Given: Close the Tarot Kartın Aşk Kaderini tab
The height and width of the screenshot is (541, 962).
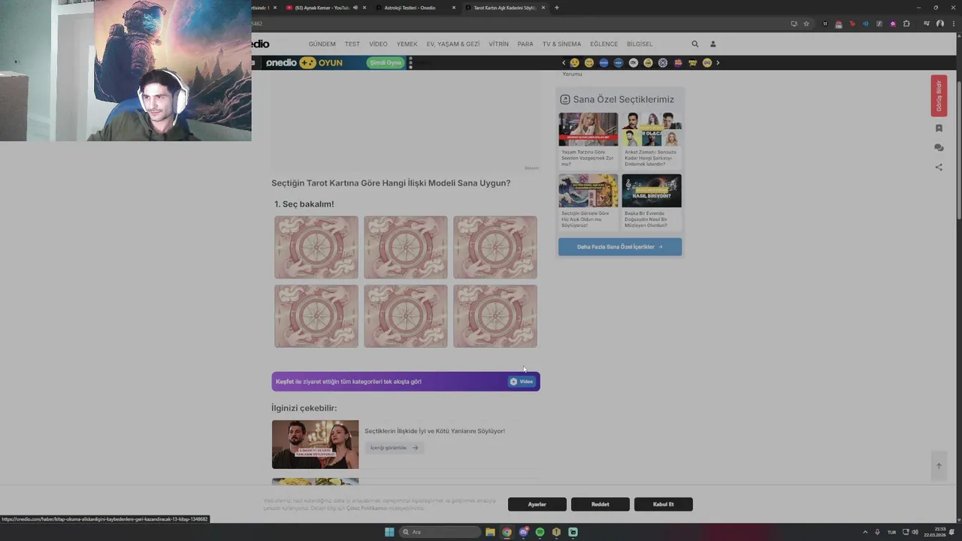Looking at the screenshot, I should tap(543, 8).
